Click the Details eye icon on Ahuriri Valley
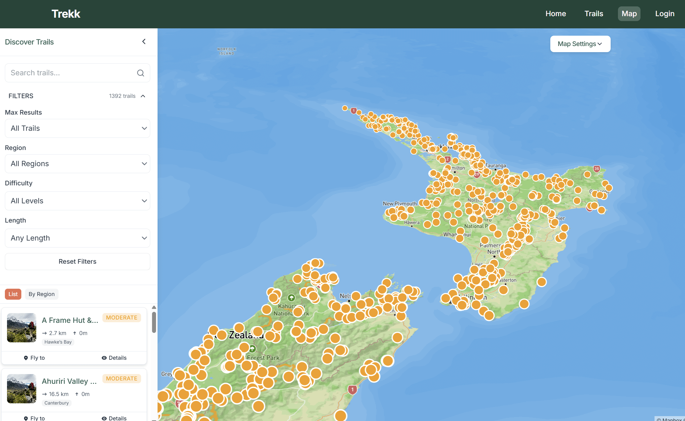The width and height of the screenshot is (685, 421). [x=105, y=418]
